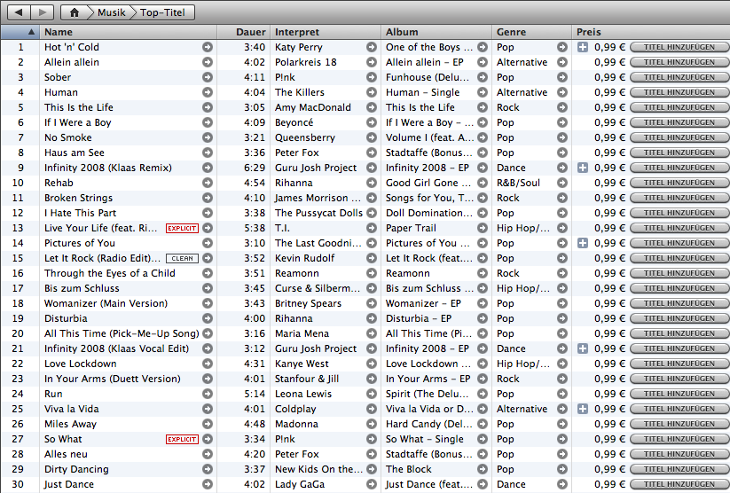Select the song Womanizer (Main Version)
The height and width of the screenshot is (493, 730).
tap(106, 303)
